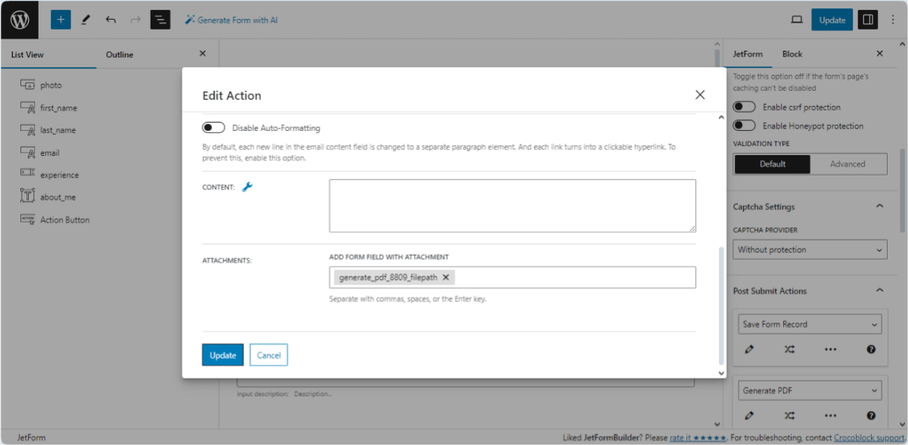This screenshot has width=908, height=445.
Task: Click the WordPress logo icon
Action: (18, 20)
